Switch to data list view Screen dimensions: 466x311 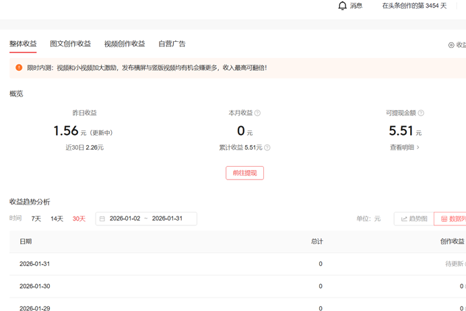click(451, 219)
